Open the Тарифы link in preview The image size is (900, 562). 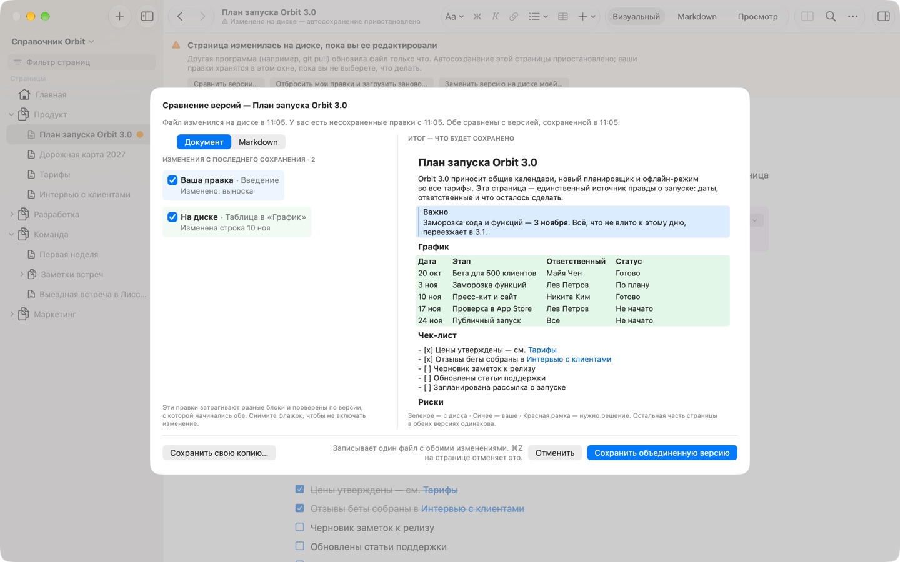[542, 350]
